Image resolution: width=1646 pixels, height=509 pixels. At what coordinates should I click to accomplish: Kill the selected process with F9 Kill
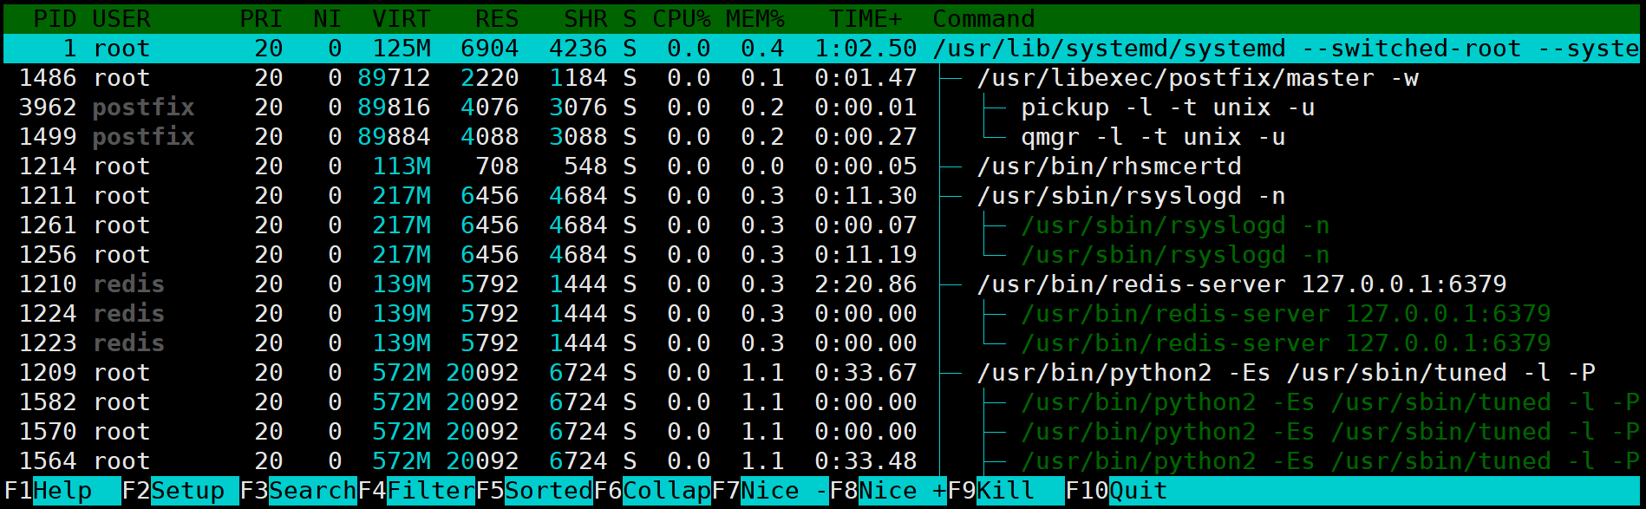(1006, 491)
